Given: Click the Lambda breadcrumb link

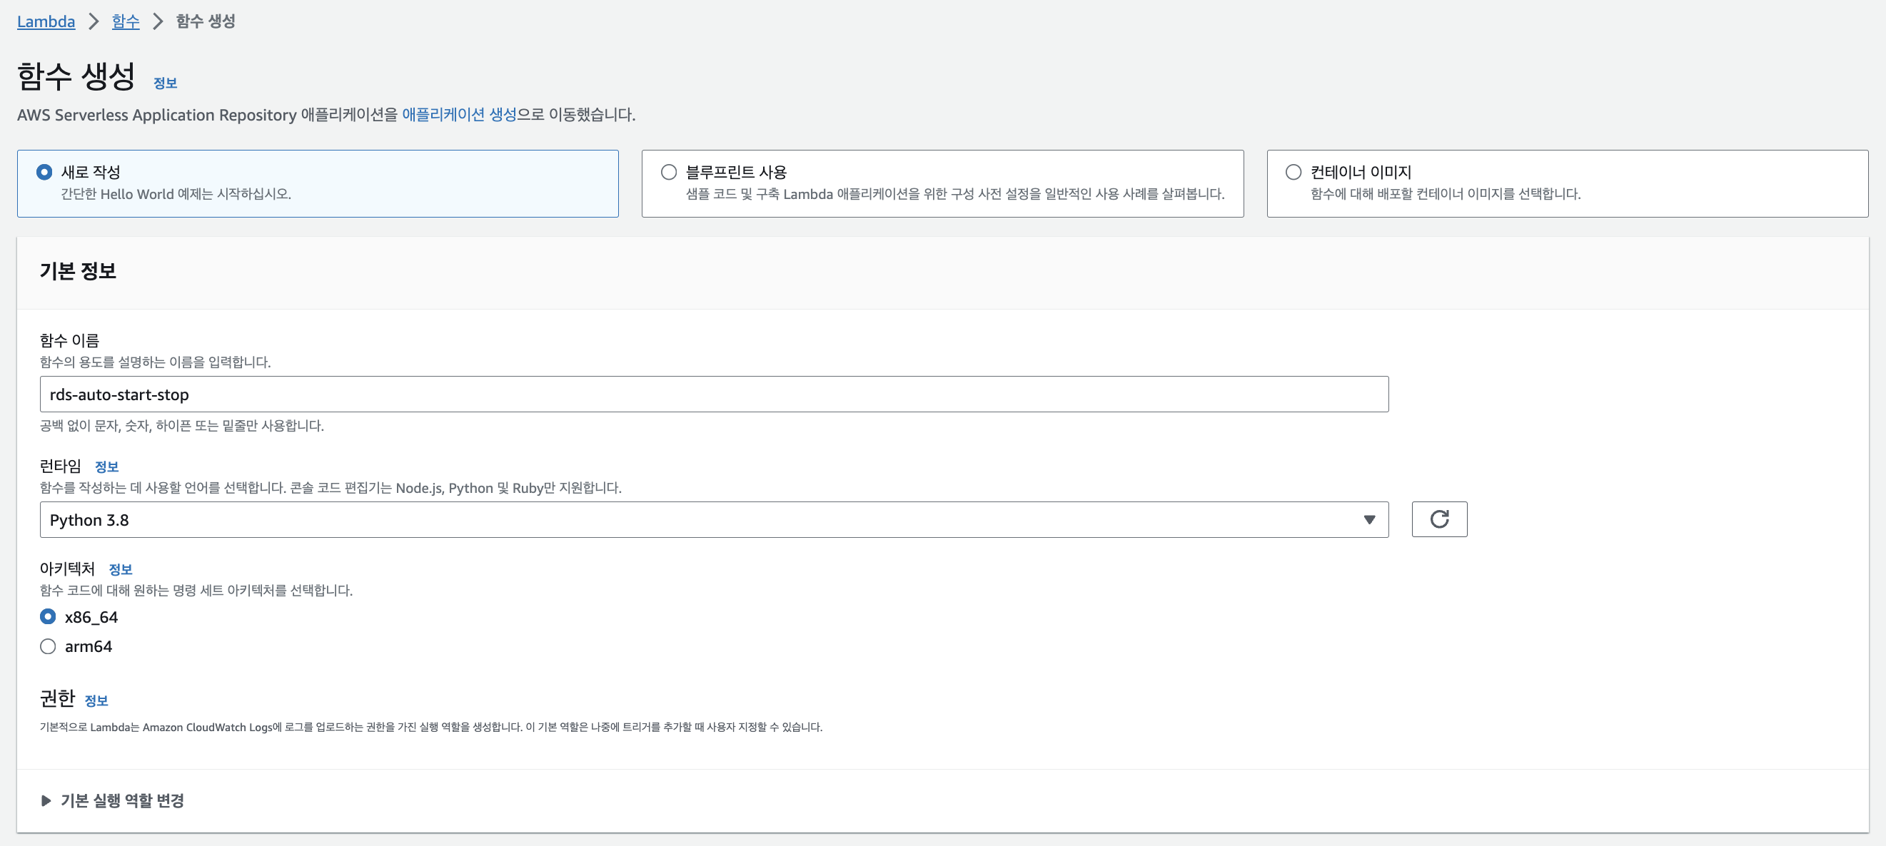Looking at the screenshot, I should 46,21.
